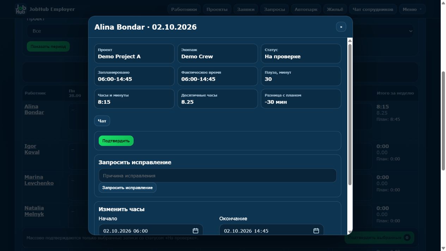
Task: Click the JobHub Employer title text
Action: (52, 9)
